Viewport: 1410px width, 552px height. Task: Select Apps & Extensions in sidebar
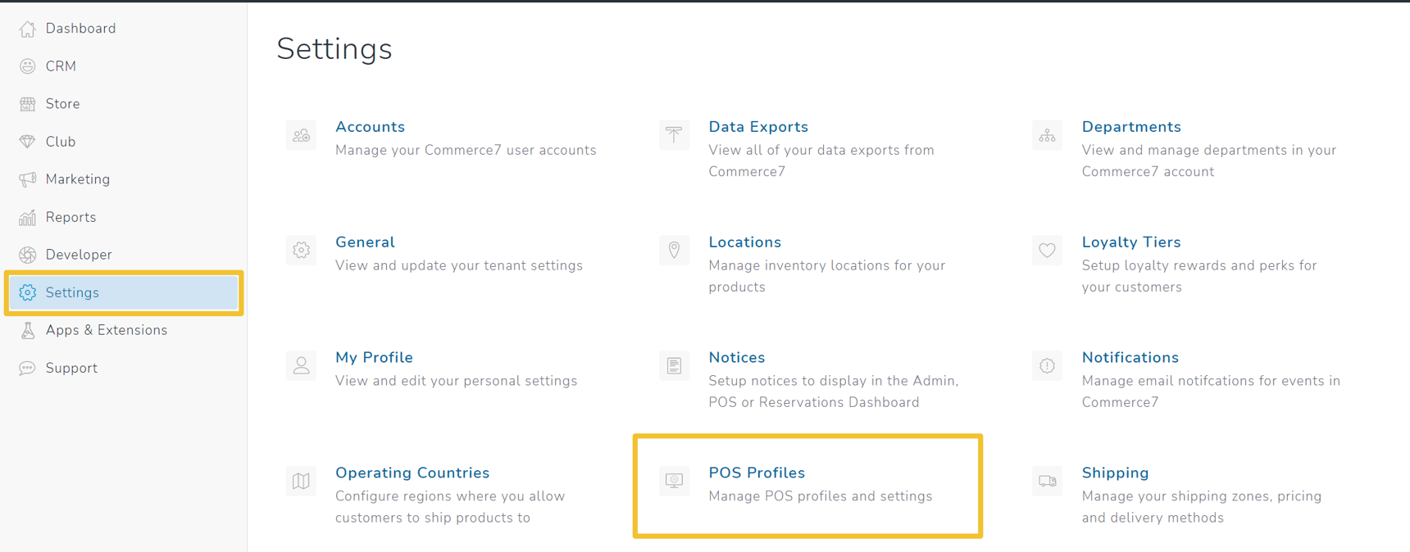(106, 330)
